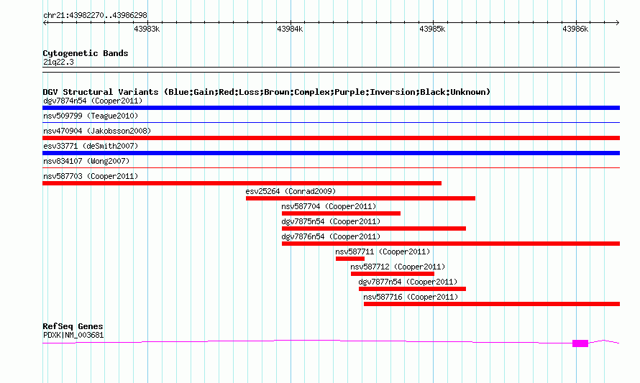The width and height of the screenshot is (640, 383).
Task: Click the nsv587711 (Cooper2011) label
Action: pyautogui.click(x=383, y=252)
